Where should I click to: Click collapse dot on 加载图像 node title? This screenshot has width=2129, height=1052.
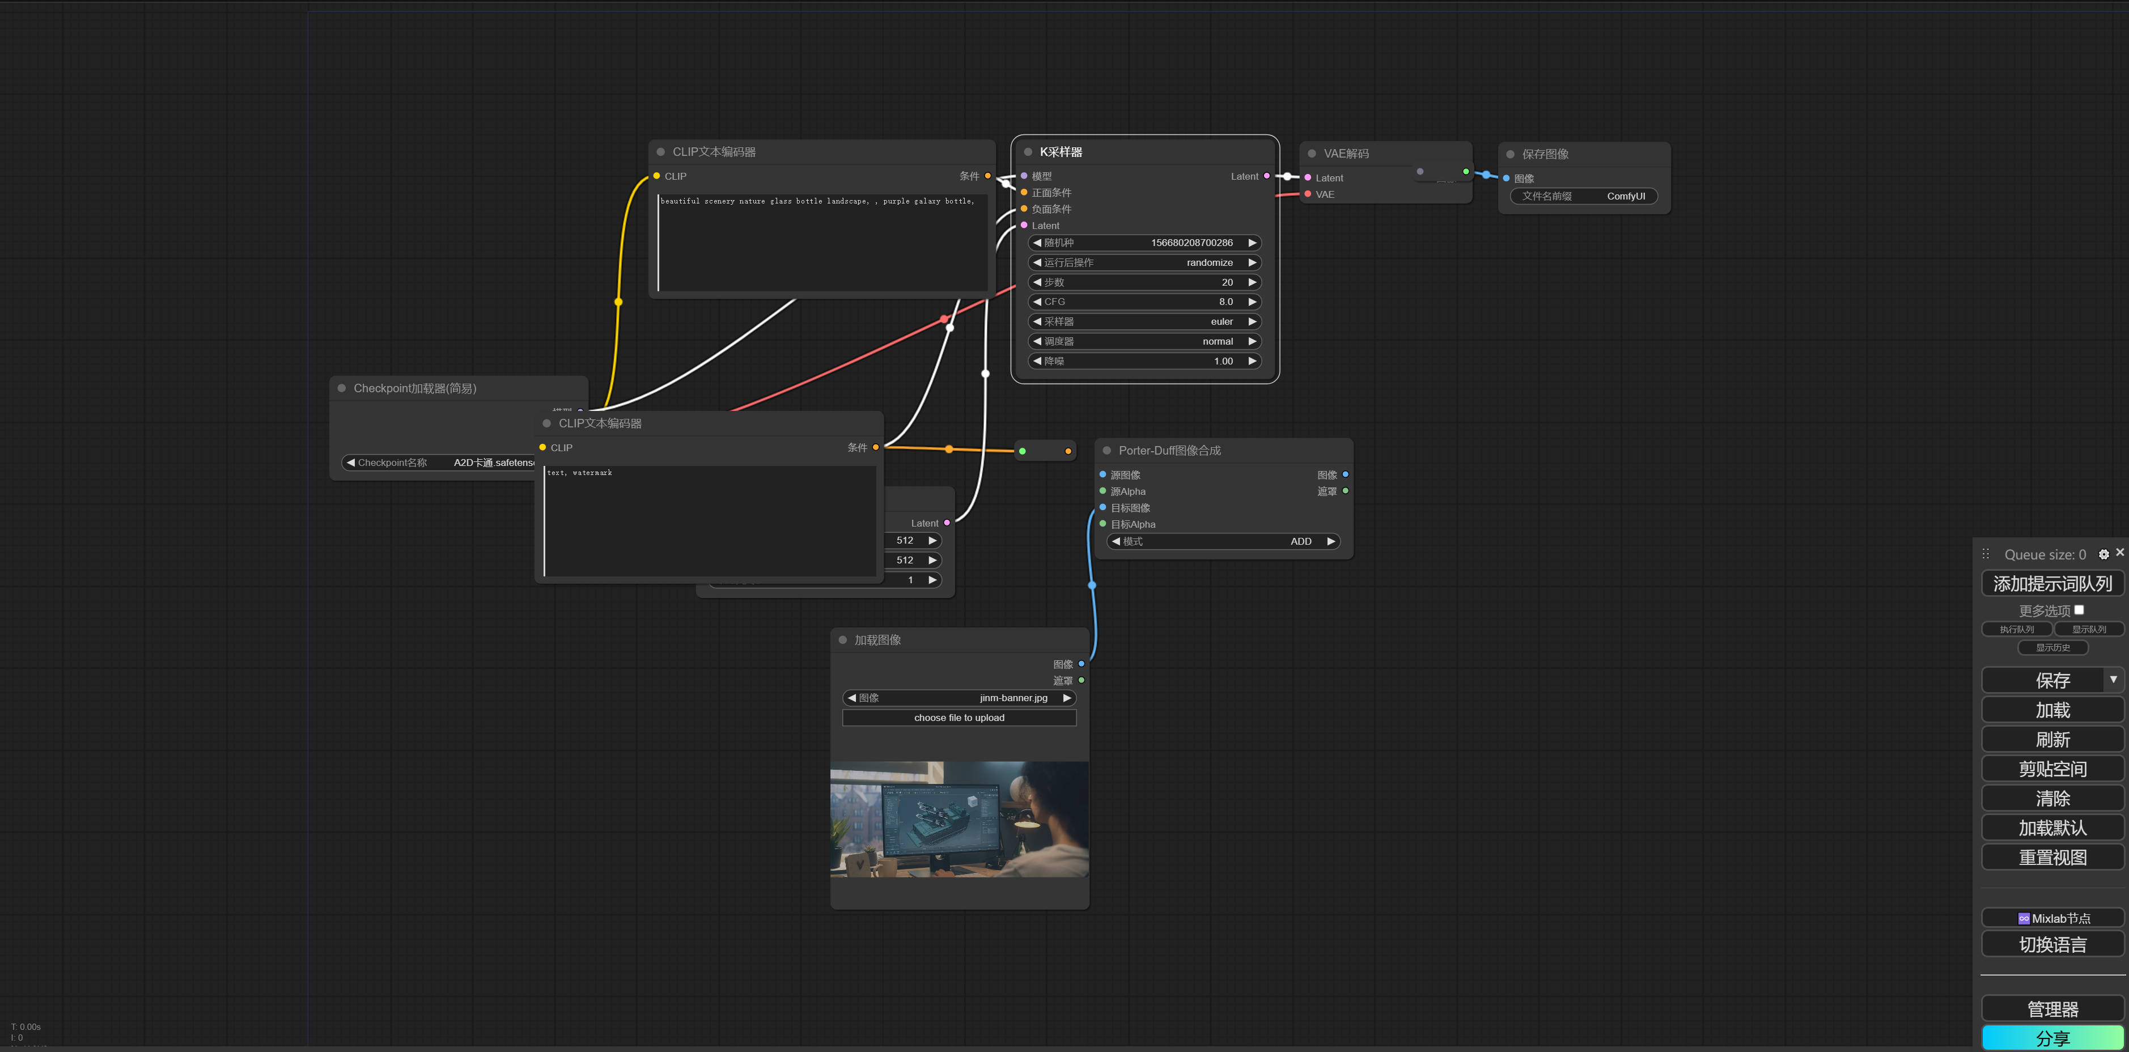843,639
